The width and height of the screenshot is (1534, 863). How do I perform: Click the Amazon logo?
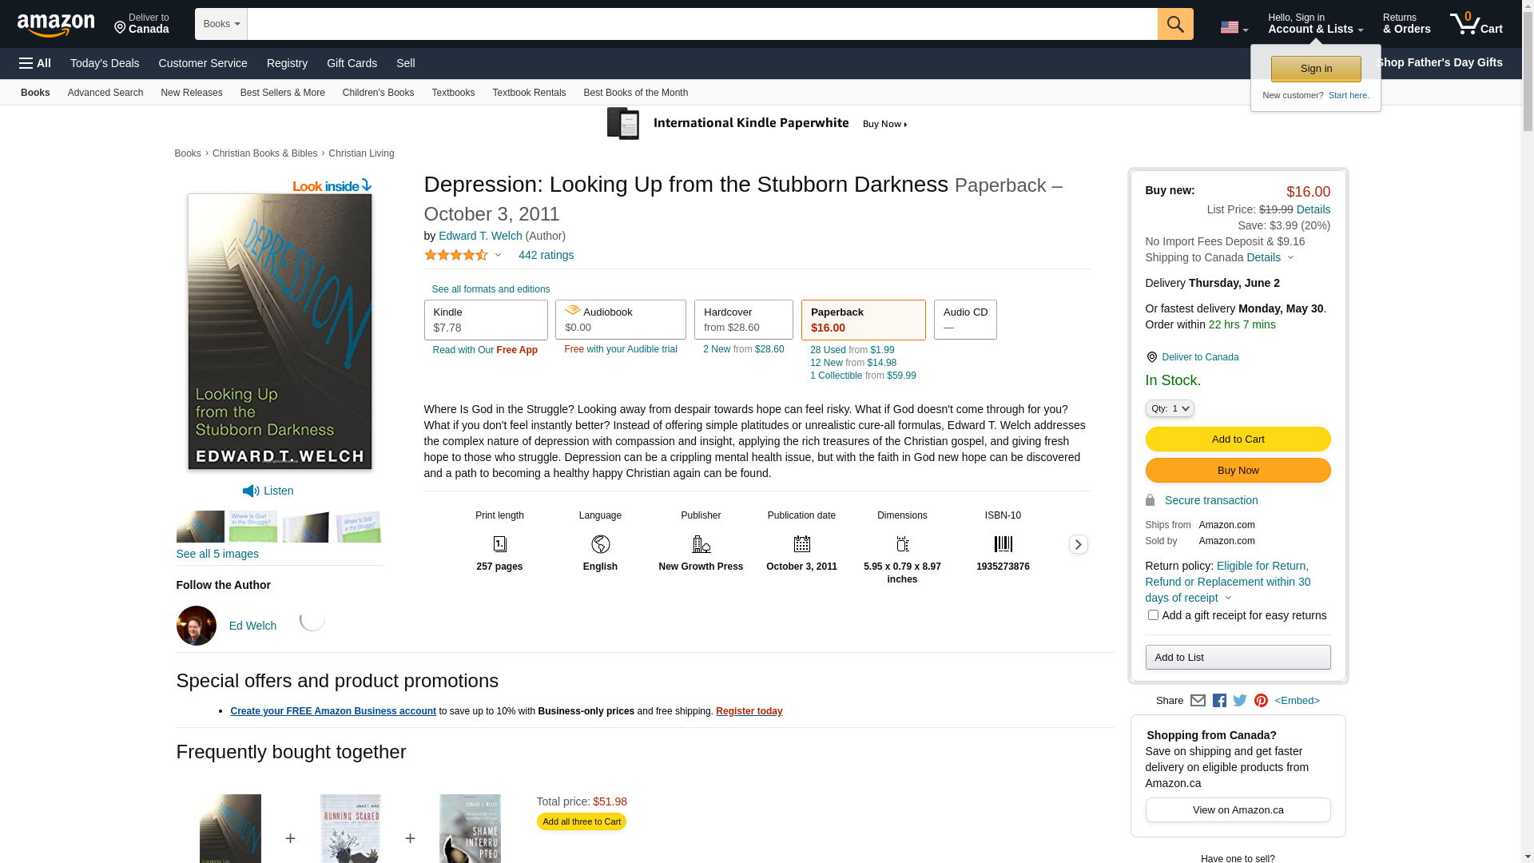(x=56, y=26)
